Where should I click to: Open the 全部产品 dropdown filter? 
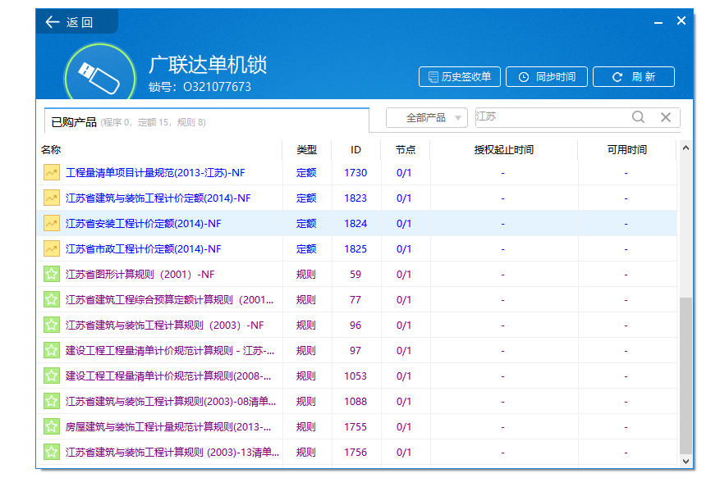pyautogui.click(x=427, y=118)
